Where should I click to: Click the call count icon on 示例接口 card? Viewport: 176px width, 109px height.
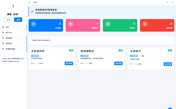[x=131, y=64]
